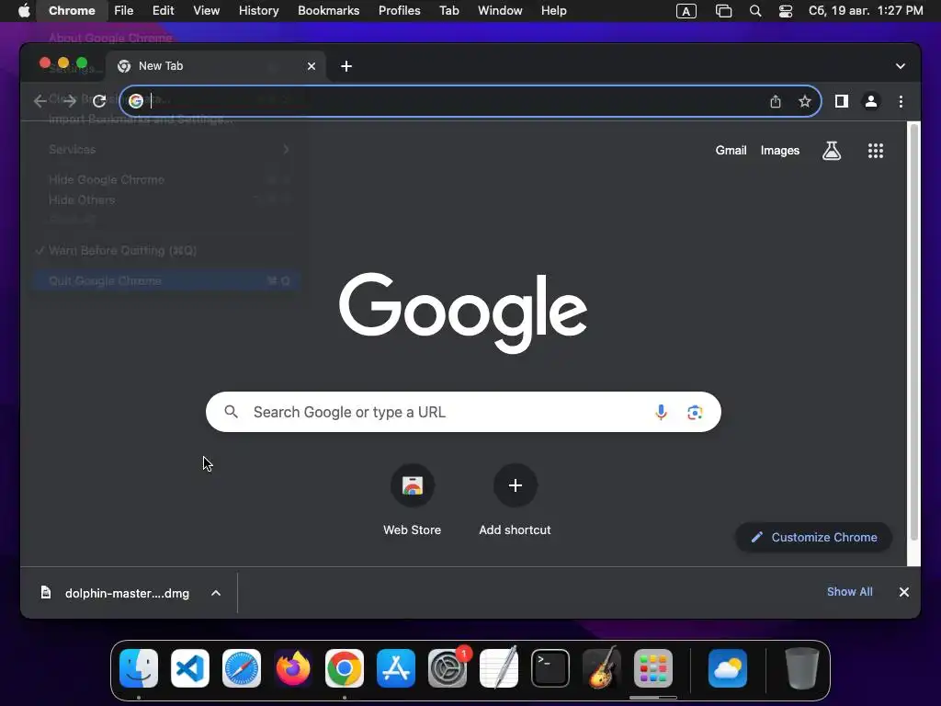The width and height of the screenshot is (941, 706).
Task: Reload the current page
Action: (x=99, y=101)
